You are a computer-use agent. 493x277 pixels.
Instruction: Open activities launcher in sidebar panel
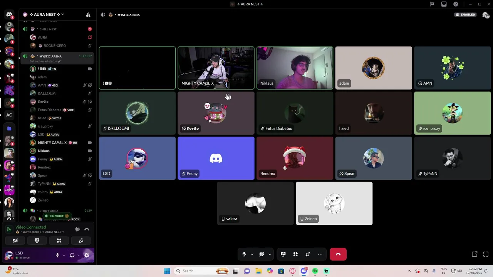coord(59,240)
